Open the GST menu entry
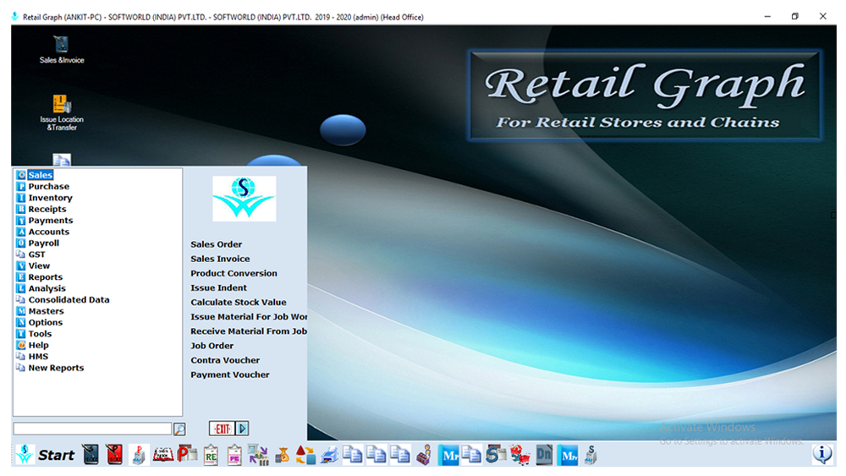Image resolution: width=846 pixels, height=476 pixels. click(x=36, y=254)
